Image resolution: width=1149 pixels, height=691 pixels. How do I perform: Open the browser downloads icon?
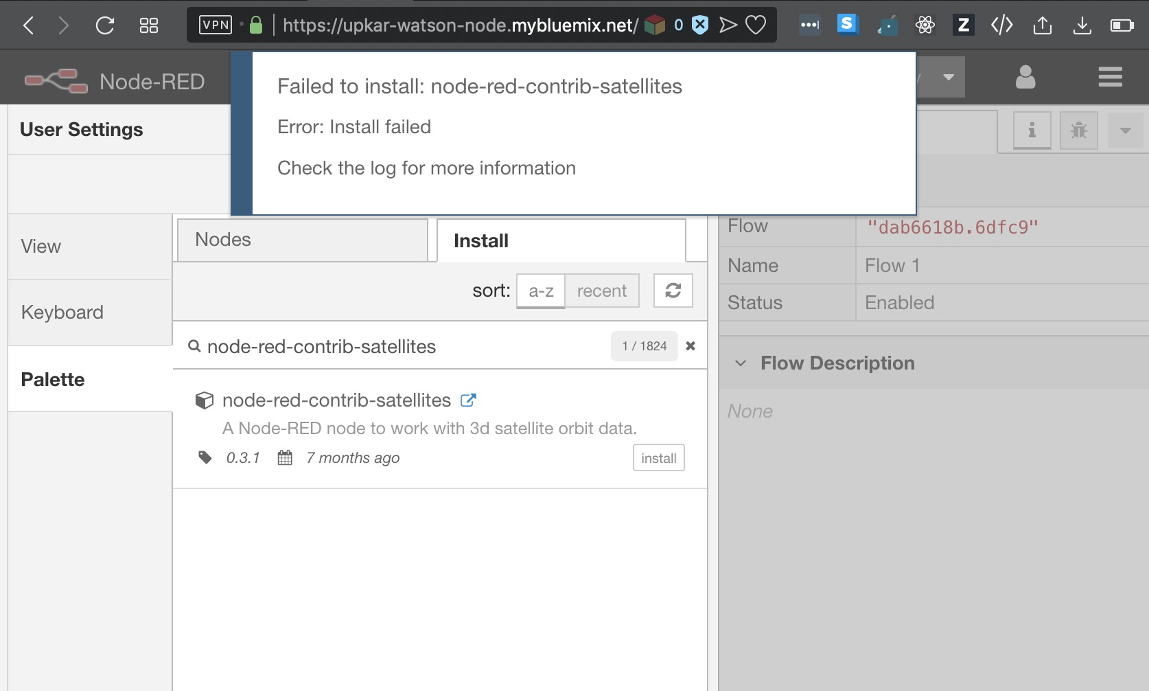(x=1082, y=25)
